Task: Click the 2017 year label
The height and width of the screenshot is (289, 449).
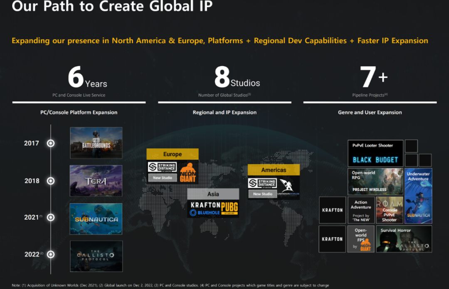Action: coord(32,143)
